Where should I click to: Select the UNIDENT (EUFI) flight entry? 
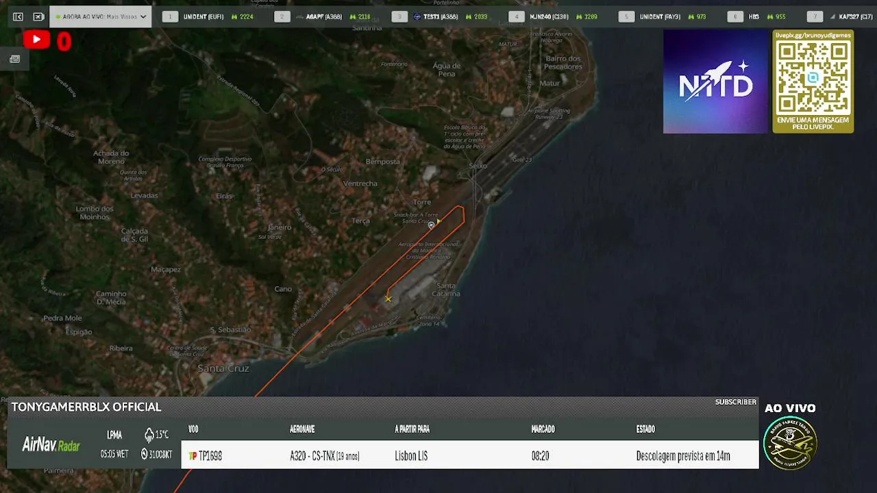pyautogui.click(x=203, y=16)
